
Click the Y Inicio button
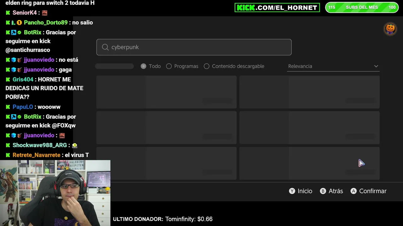click(x=301, y=191)
